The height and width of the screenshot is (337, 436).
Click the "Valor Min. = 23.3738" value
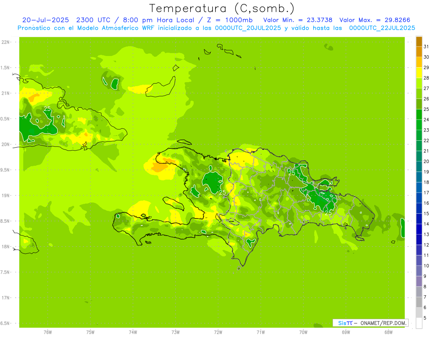click(298, 20)
